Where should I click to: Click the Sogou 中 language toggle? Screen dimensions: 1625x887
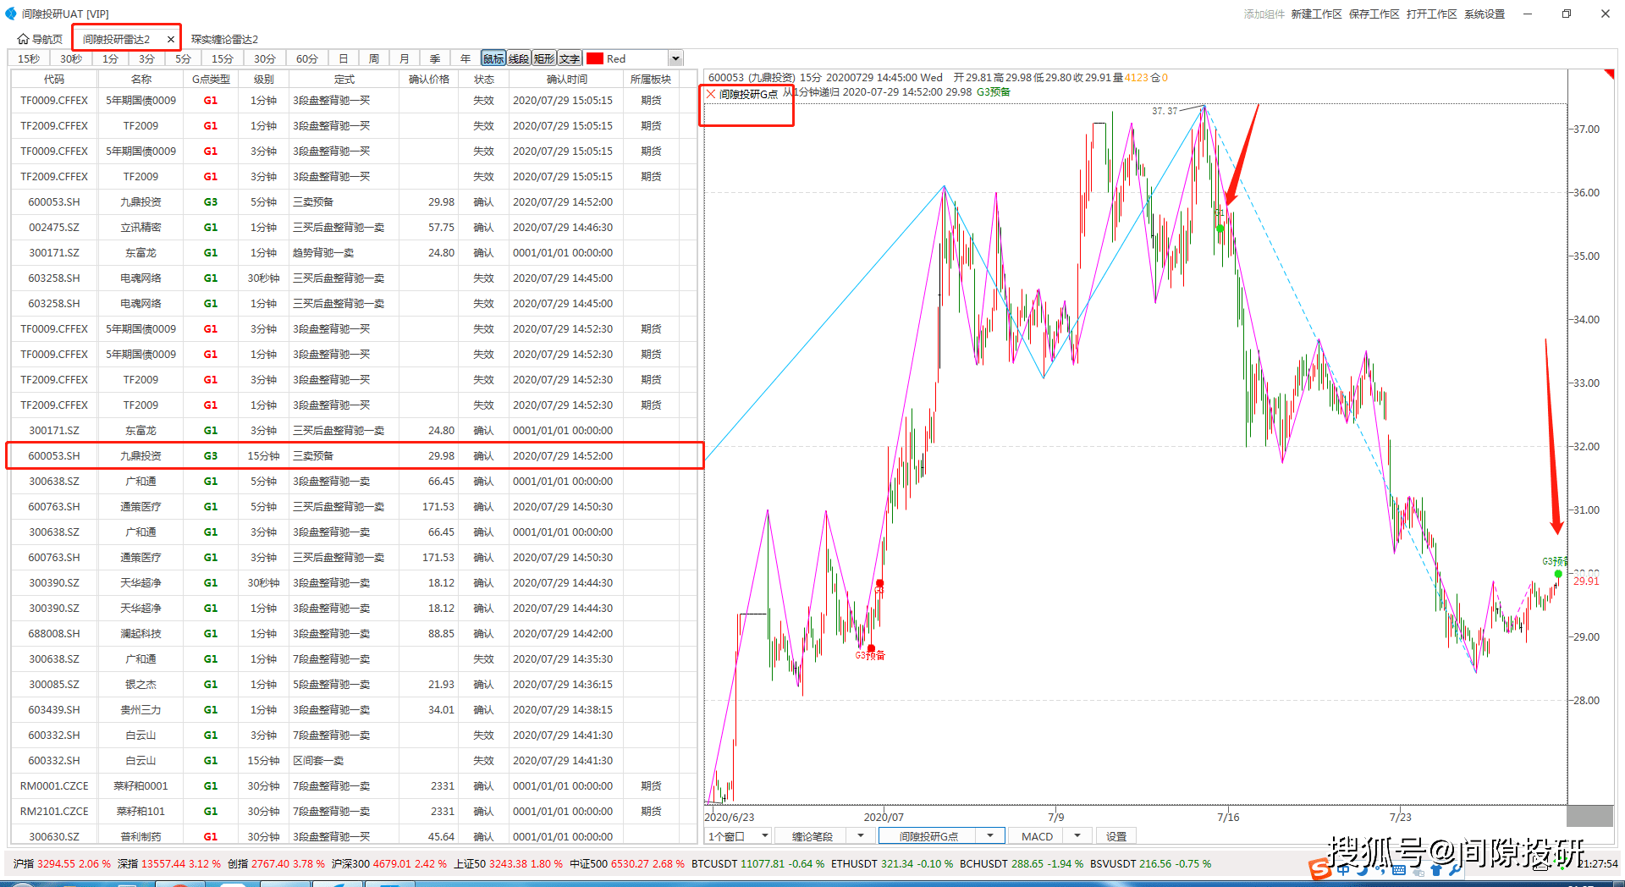click(x=1344, y=869)
